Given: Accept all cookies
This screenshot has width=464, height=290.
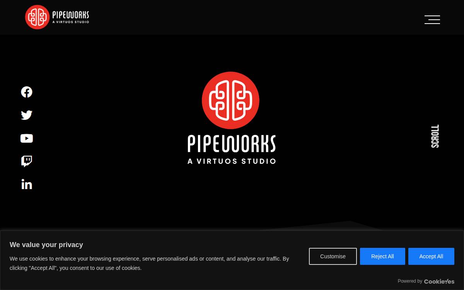Looking at the screenshot, I should (x=431, y=256).
